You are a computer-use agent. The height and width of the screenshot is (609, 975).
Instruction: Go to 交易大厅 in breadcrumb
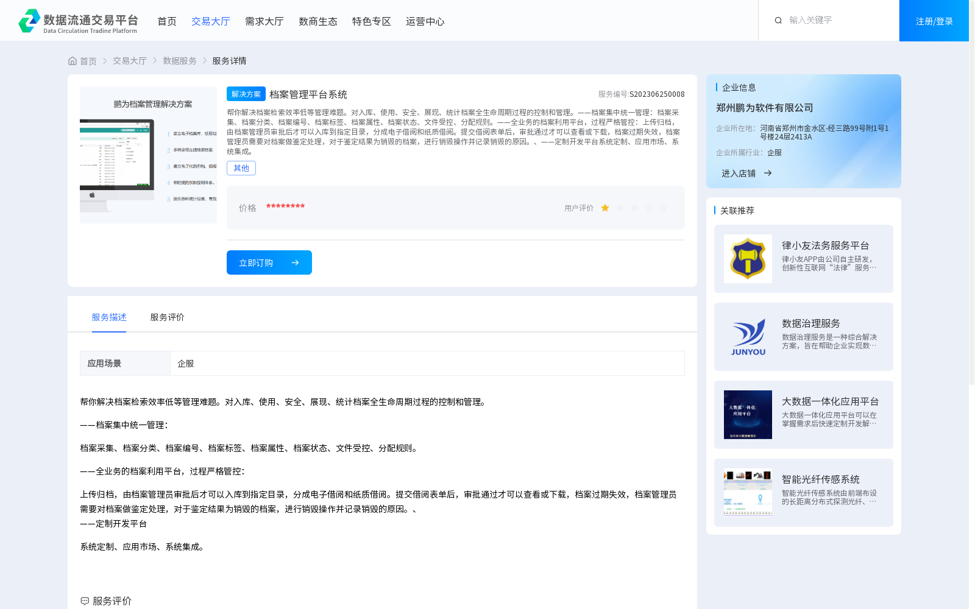tap(130, 61)
